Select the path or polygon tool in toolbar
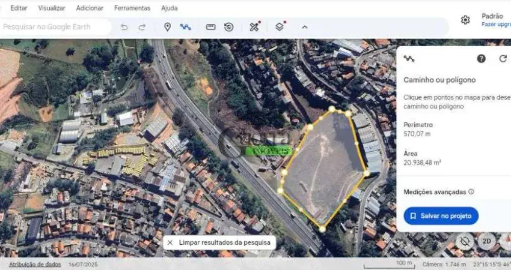 click(185, 27)
